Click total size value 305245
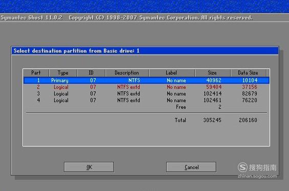The height and width of the screenshot is (191, 289). click(x=212, y=120)
